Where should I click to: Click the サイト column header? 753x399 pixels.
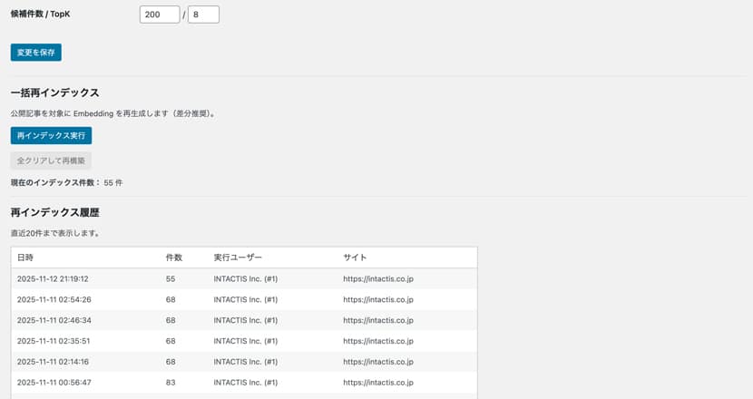[355, 258]
